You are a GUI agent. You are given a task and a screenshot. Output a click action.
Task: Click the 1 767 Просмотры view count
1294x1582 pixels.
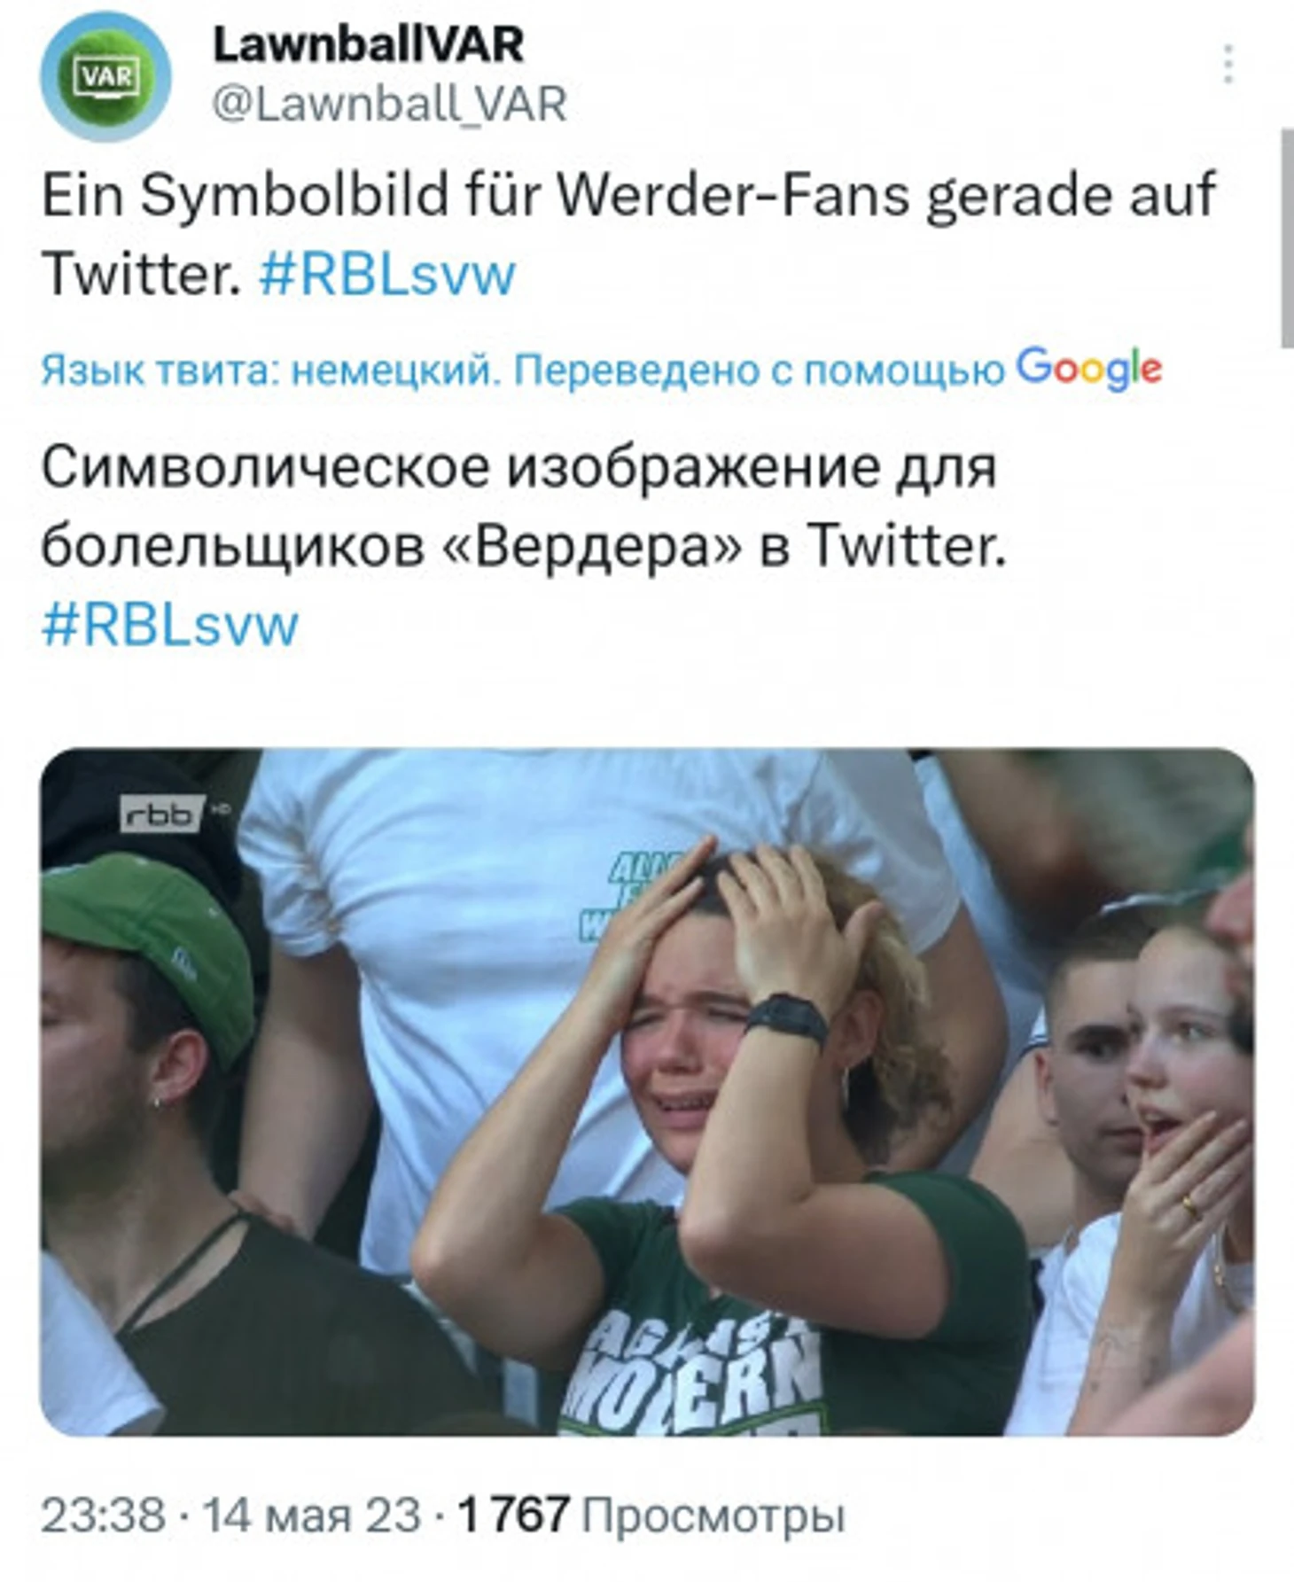point(651,1515)
